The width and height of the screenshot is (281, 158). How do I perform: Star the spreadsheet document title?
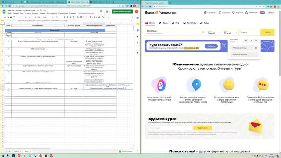[38, 11]
